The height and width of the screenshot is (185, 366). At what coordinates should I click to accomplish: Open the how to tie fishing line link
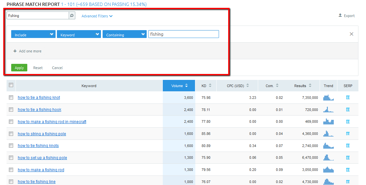(37, 181)
